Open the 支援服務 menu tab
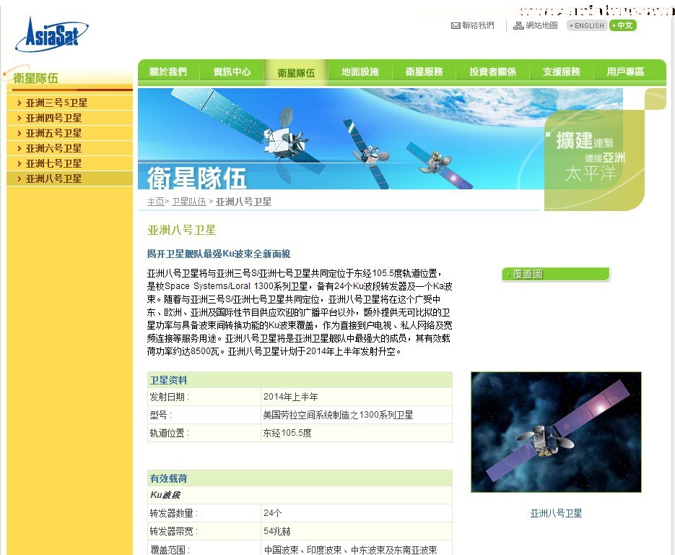The image size is (675, 555). (x=562, y=72)
